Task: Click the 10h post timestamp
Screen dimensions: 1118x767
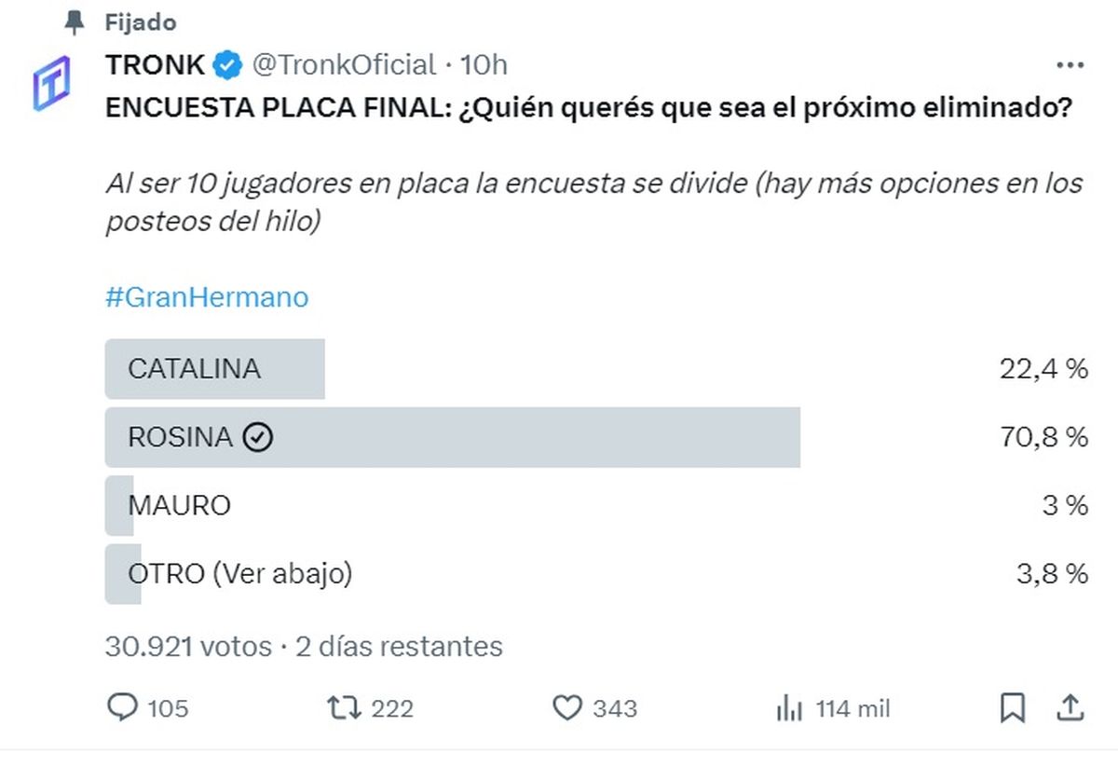Action: coord(484,65)
